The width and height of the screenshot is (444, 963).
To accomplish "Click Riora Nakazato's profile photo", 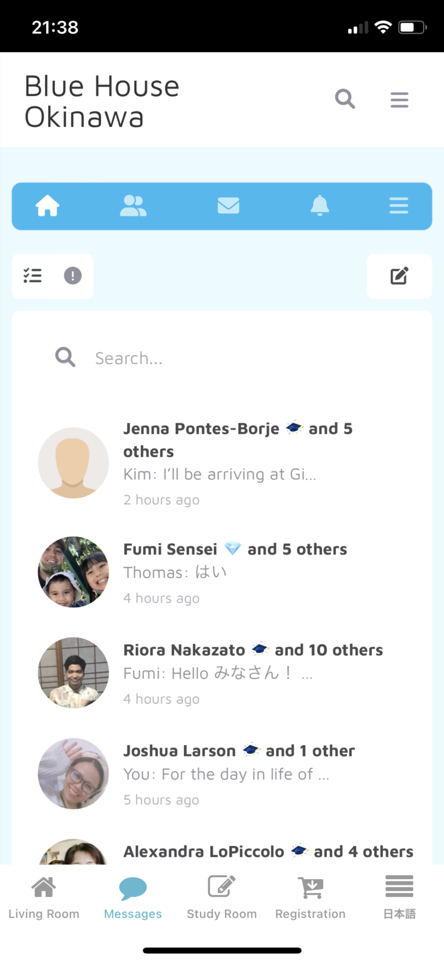I will 73,673.
